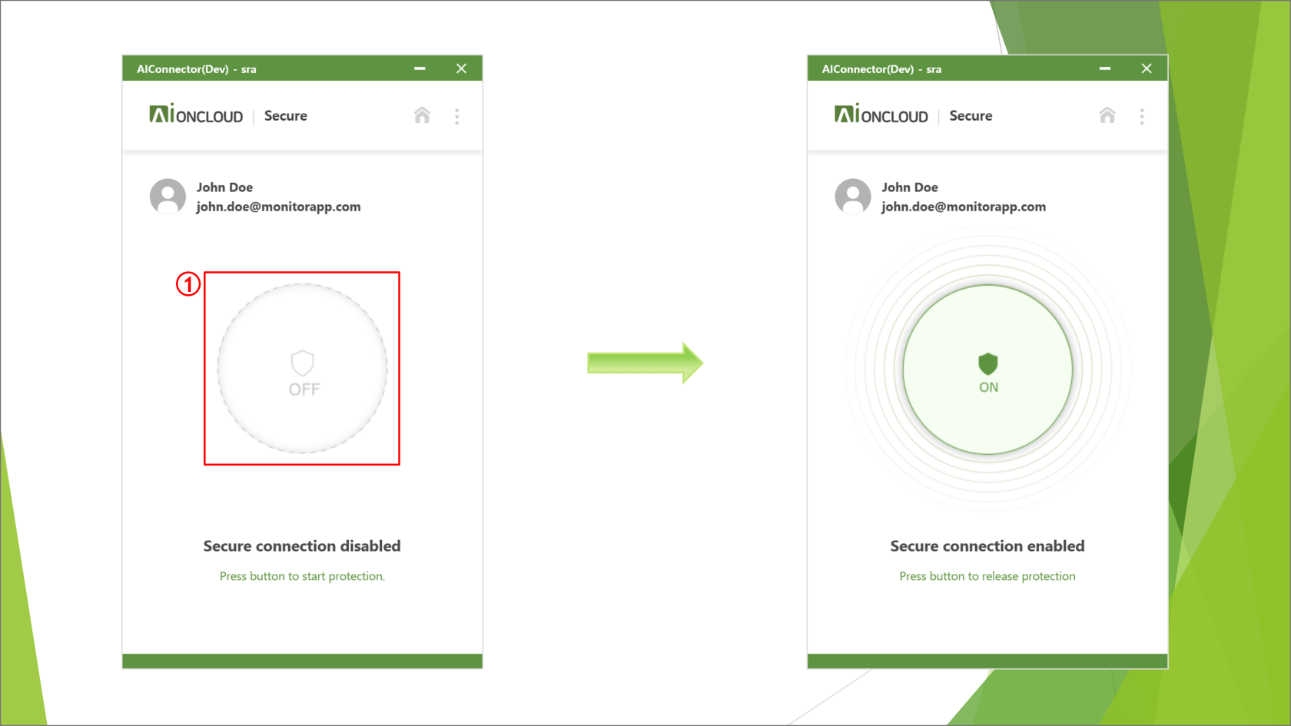Image resolution: width=1291 pixels, height=726 pixels.
Task: Click John Doe's avatar above the ON button
Action: 852,197
